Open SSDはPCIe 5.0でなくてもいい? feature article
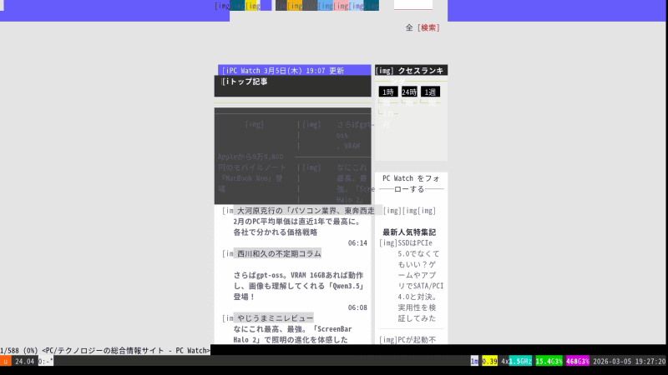Screen dimensions: 668x375 (421, 281)
